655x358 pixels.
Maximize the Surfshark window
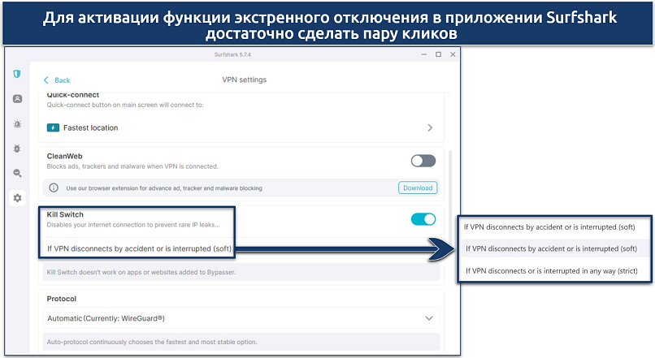point(437,54)
